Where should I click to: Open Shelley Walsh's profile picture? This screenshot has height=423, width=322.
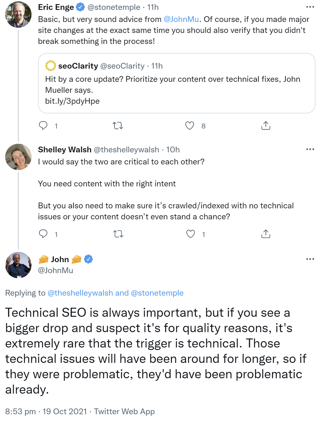coord(18,157)
